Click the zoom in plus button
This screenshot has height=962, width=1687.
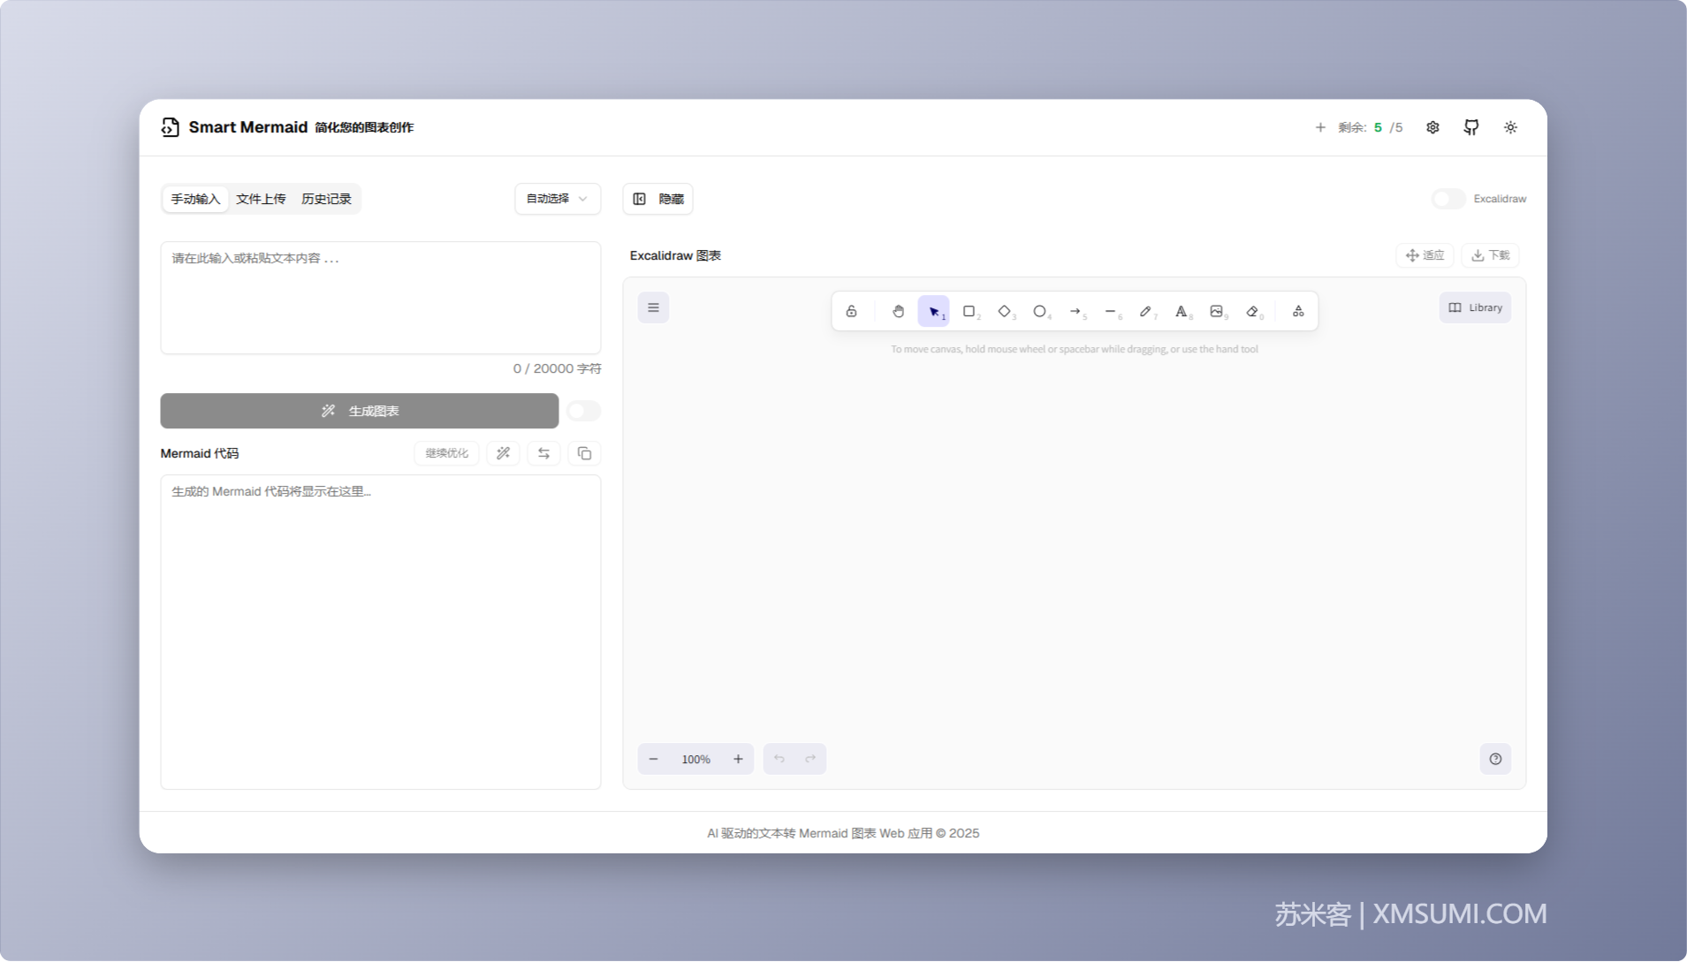point(738,759)
